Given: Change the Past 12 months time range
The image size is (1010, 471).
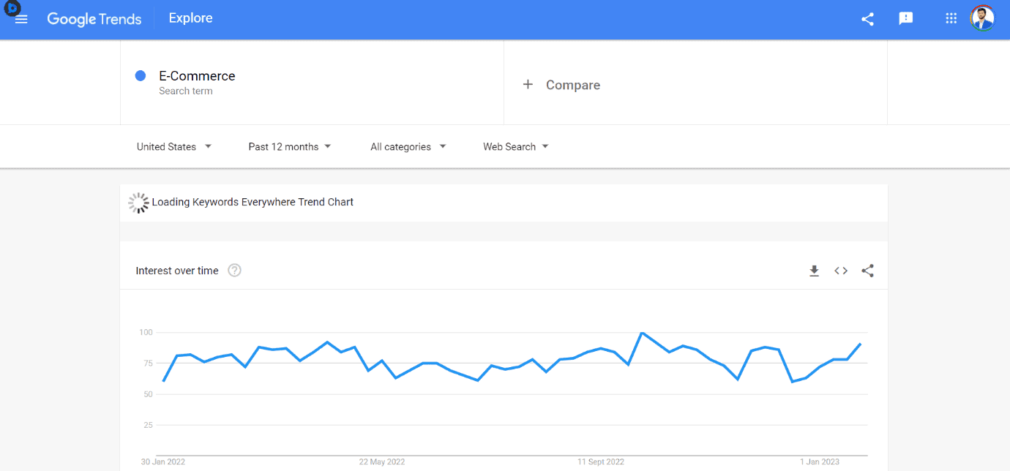Looking at the screenshot, I should click(288, 146).
